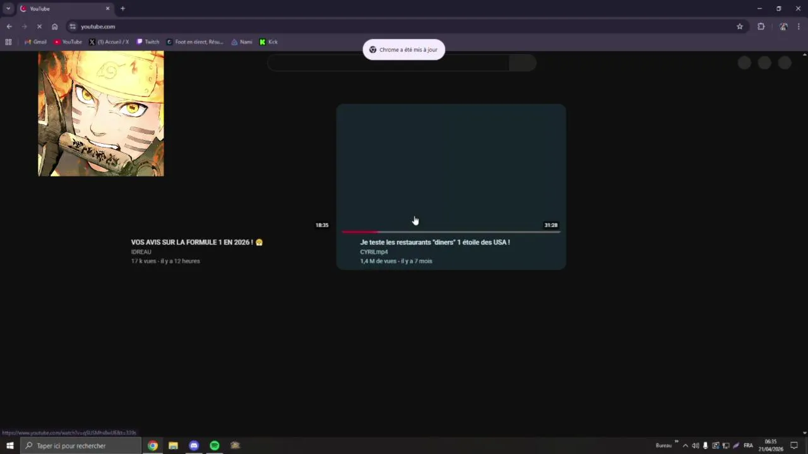Open video title 'Je teste les restaurants diners'

coord(435,242)
